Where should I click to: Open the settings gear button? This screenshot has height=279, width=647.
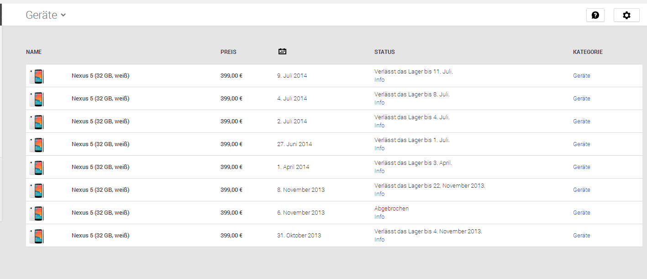tap(626, 15)
